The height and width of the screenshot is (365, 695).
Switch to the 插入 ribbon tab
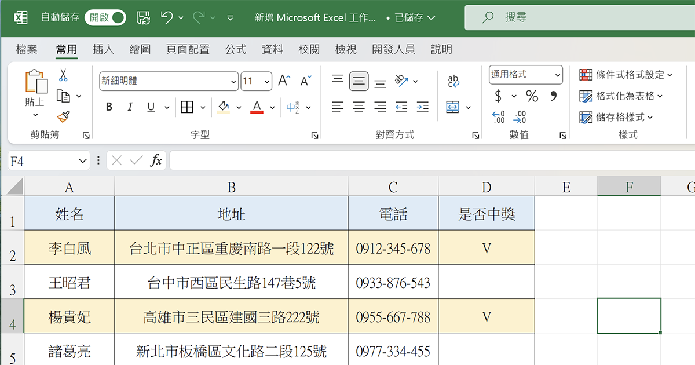(103, 49)
